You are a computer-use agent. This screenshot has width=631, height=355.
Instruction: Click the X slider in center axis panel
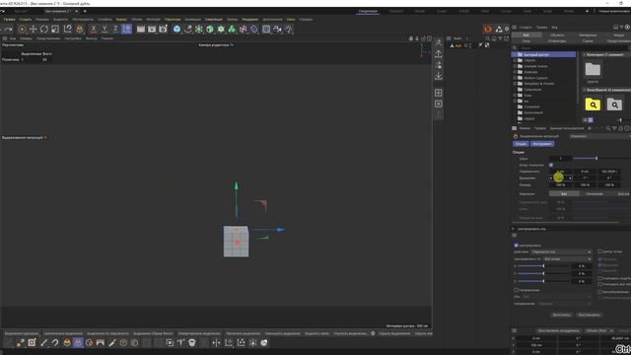tap(542, 266)
